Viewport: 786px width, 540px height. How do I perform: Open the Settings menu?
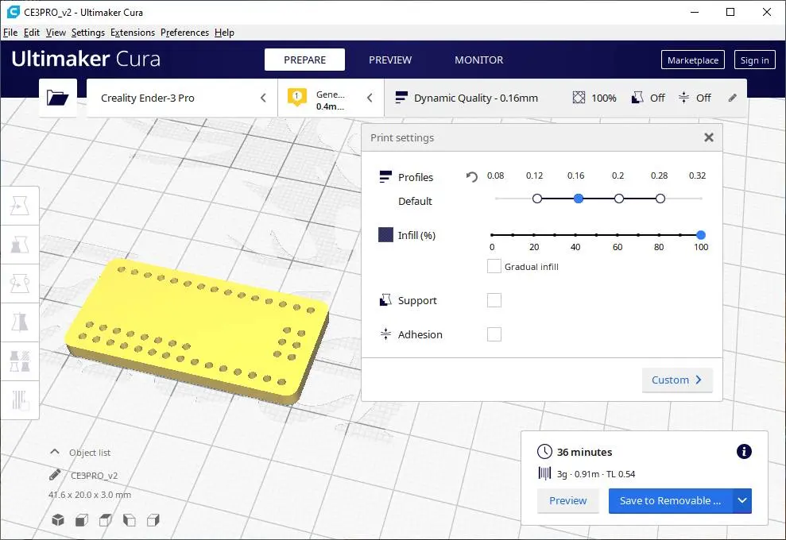click(x=87, y=33)
